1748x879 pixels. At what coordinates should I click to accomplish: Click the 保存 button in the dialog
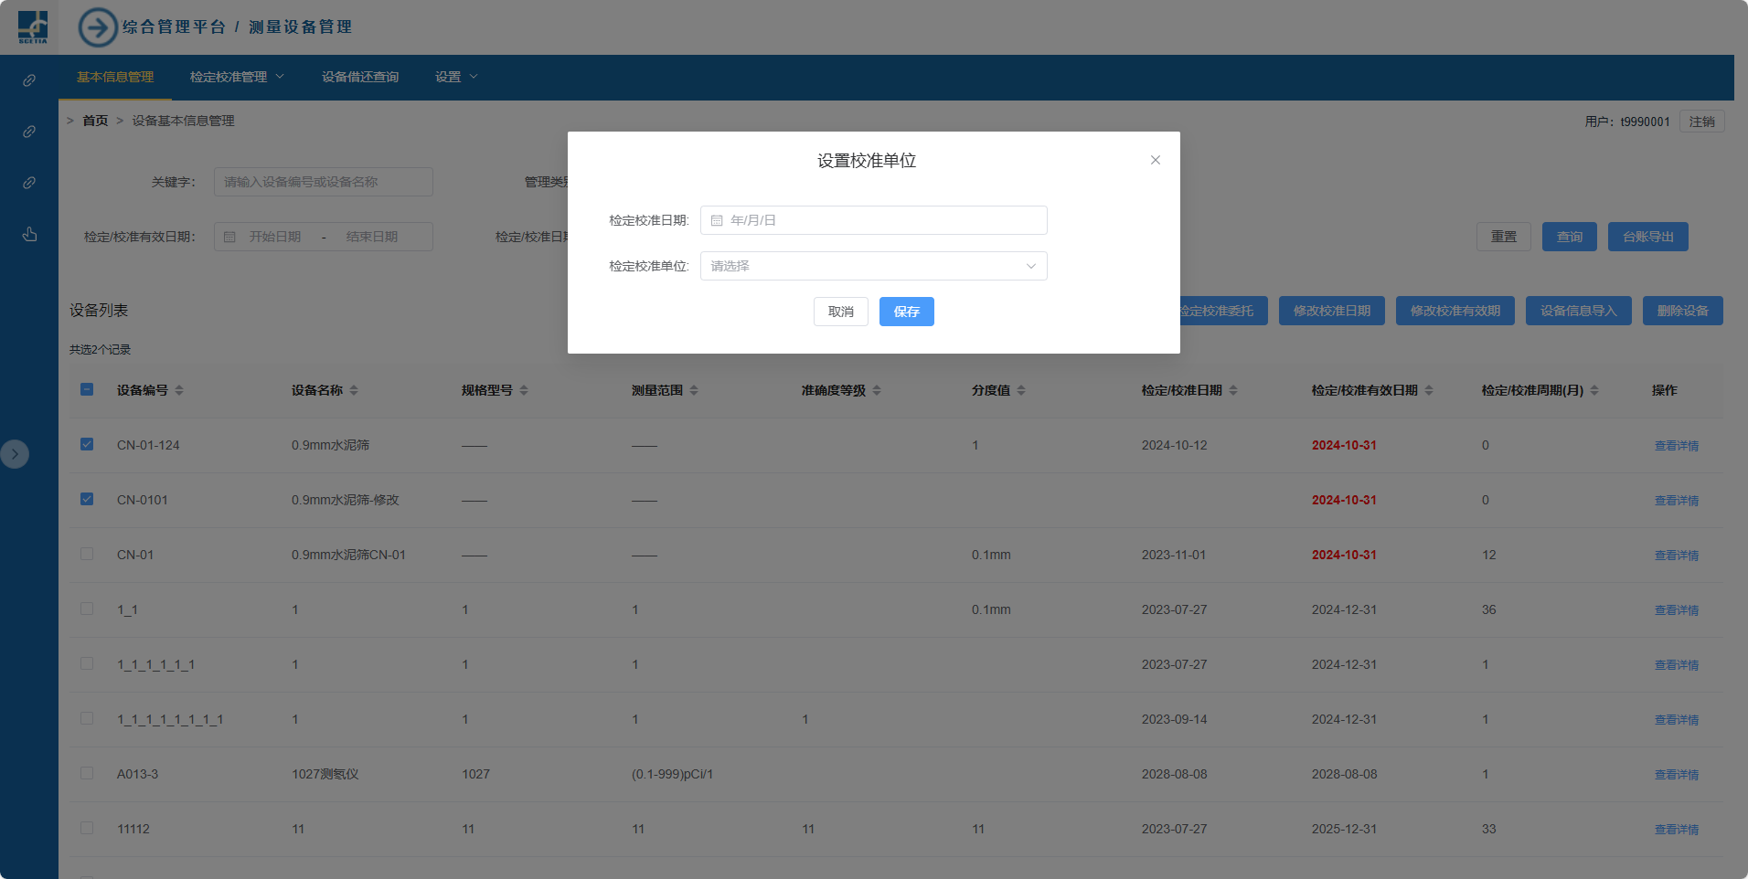906,312
